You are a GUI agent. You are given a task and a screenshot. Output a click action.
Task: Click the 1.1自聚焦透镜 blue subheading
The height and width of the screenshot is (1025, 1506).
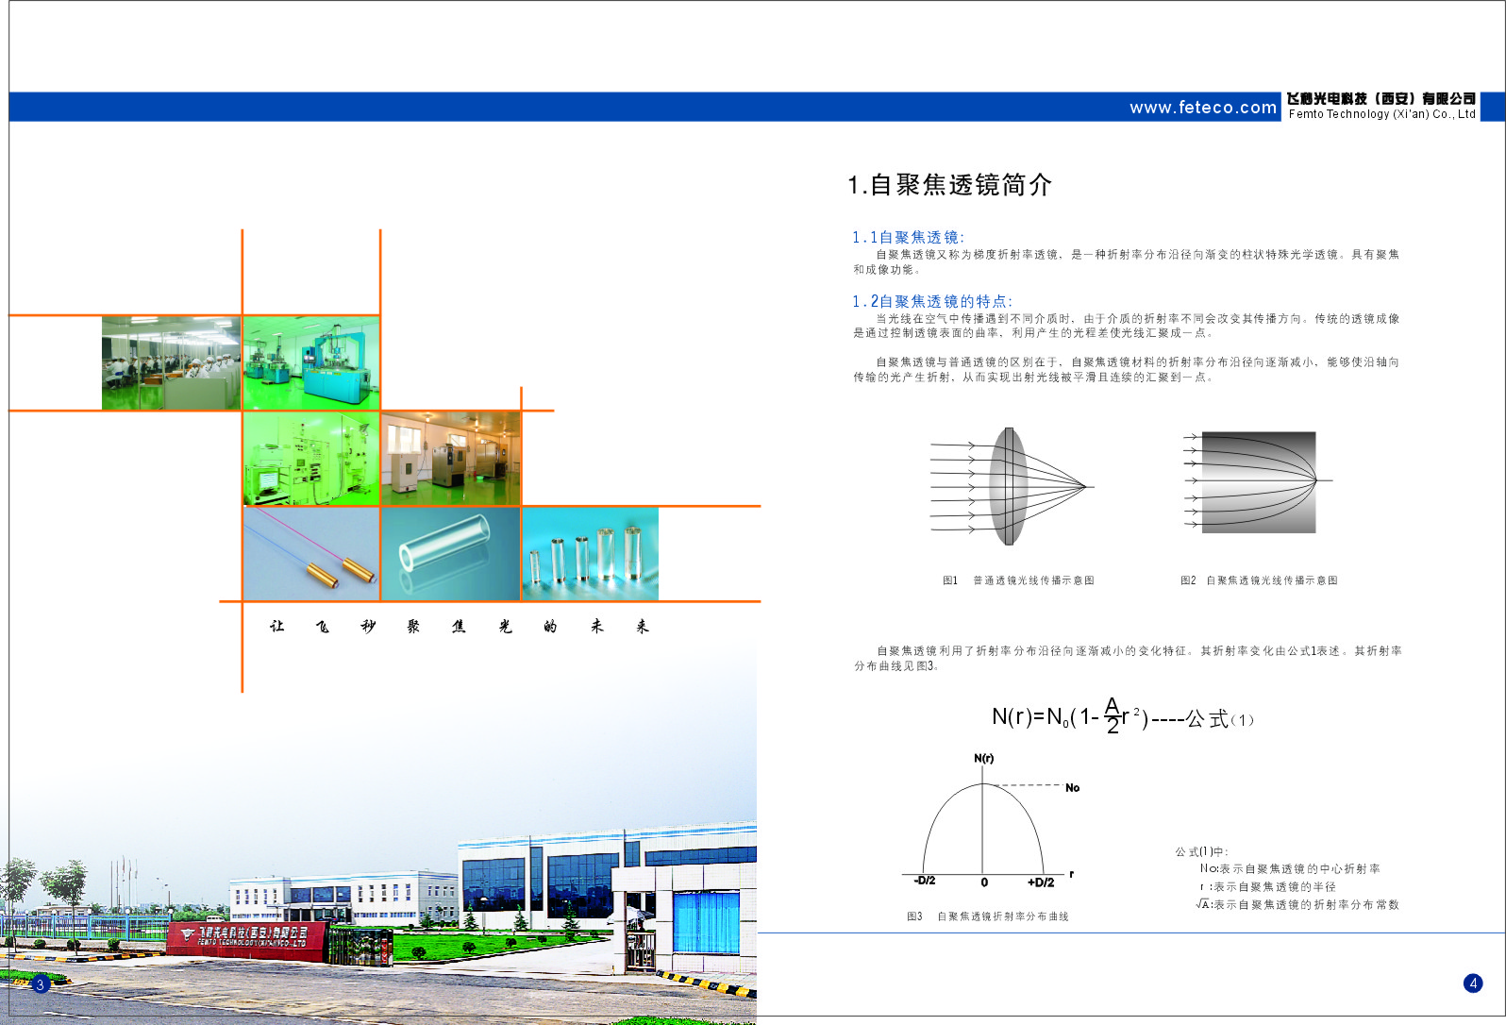[908, 238]
